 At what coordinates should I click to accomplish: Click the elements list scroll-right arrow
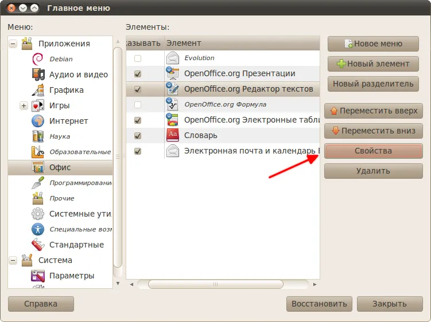click(314, 284)
